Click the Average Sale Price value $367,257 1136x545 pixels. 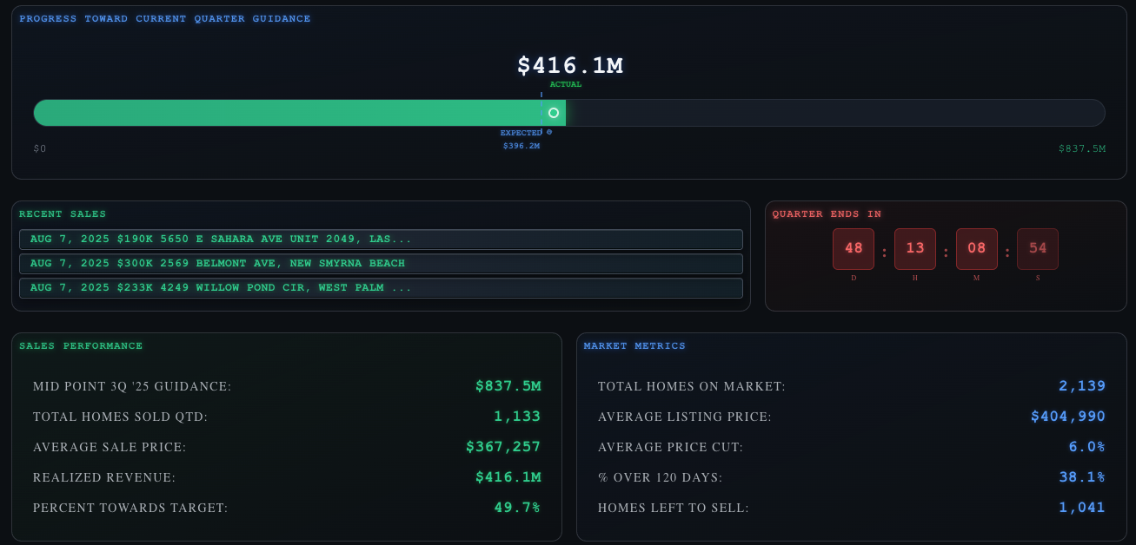(503, 447)
